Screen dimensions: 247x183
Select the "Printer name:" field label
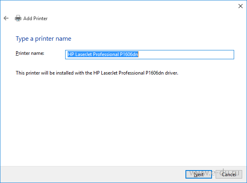pos(30,53)
